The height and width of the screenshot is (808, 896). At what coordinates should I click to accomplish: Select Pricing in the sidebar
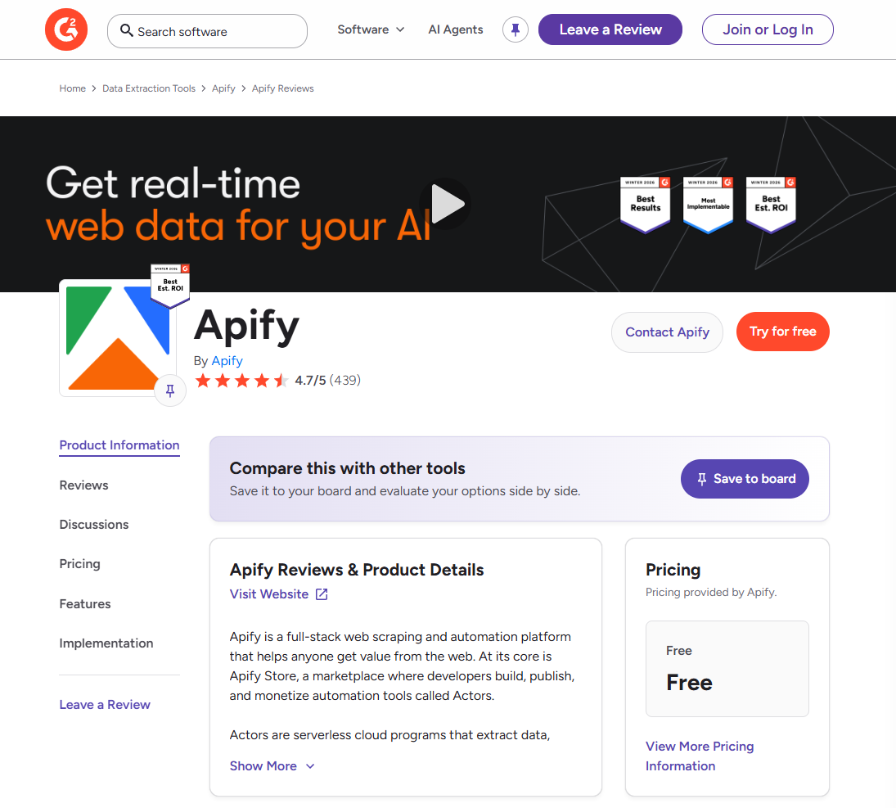pyautogui.click(x=79, y=563)
